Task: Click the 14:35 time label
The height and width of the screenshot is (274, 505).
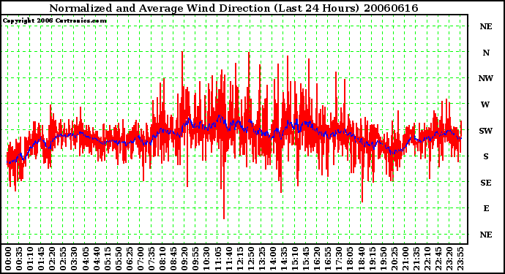Action: (284, 259)
